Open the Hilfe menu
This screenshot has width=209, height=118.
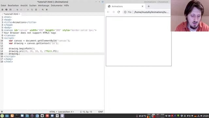(x=66, y=6)
